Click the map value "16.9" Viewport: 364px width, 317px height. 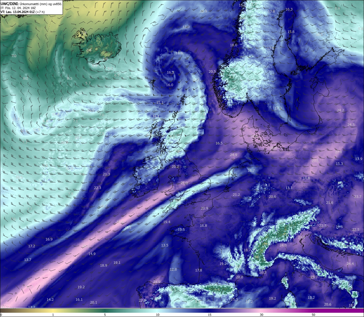[x=49, y=239]
